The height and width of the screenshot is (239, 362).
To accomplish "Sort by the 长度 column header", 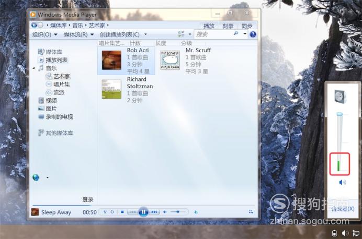I will (161, 43).
